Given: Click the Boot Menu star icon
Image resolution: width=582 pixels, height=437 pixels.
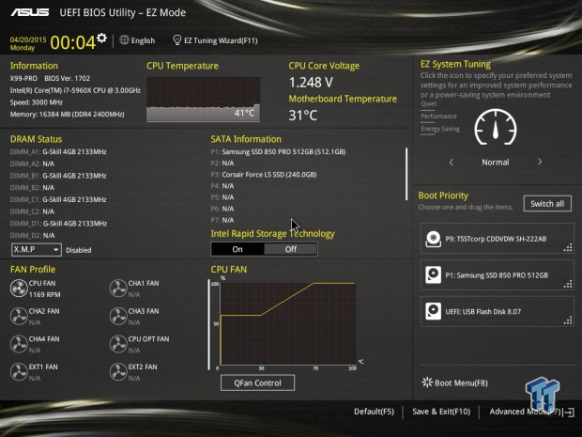Looking at the screenshot, I should pos(427,382).
